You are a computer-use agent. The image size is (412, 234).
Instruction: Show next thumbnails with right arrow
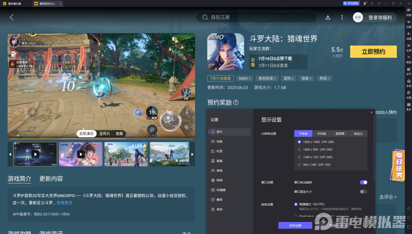192,154
